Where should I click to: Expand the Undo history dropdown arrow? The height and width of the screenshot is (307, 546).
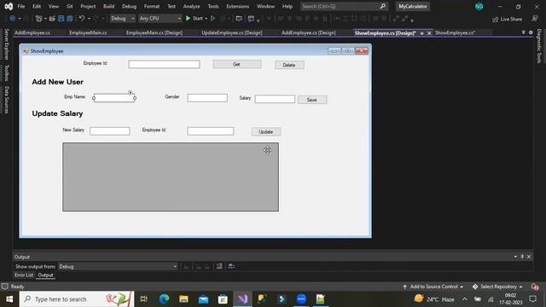point(89,19)
